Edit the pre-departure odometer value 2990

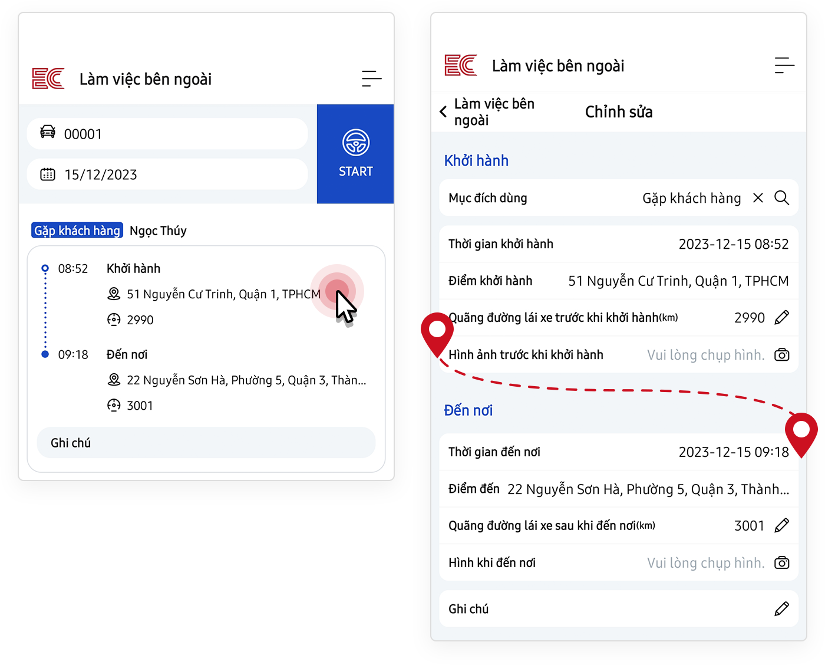(x=781, y=318)
